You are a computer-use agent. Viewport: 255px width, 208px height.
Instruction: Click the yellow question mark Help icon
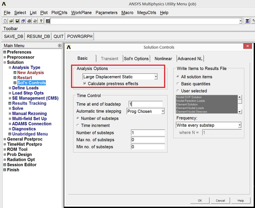pyautogui.click(x=41, y=21)
